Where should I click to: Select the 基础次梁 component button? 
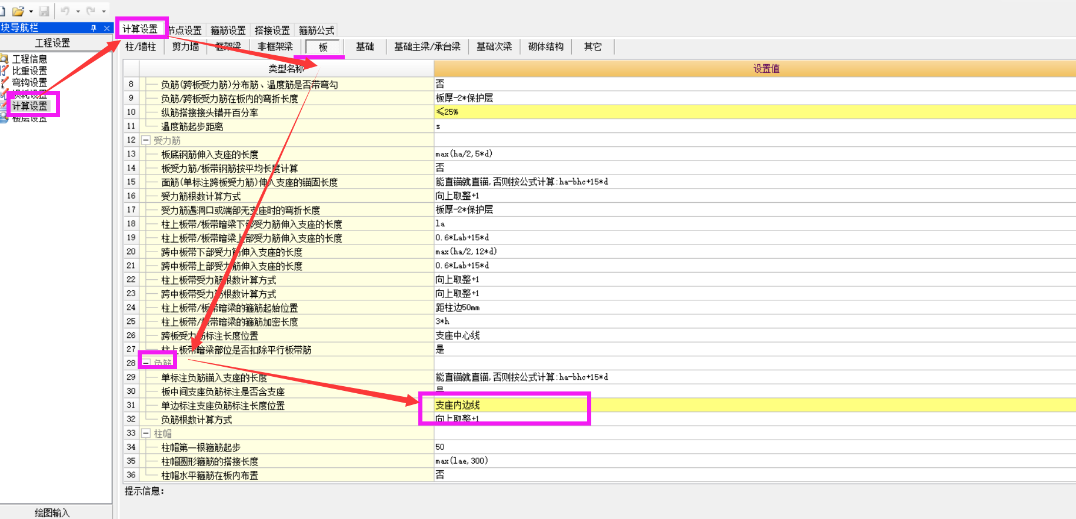pos(494,46)
